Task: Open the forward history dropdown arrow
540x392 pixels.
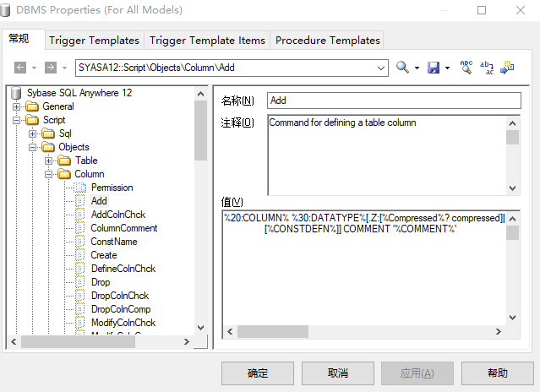Action: [x=64, y=68]
